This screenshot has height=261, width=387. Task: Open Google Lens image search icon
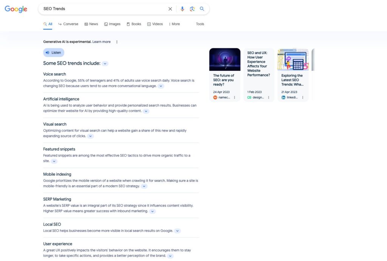click(x=192, y=9)
